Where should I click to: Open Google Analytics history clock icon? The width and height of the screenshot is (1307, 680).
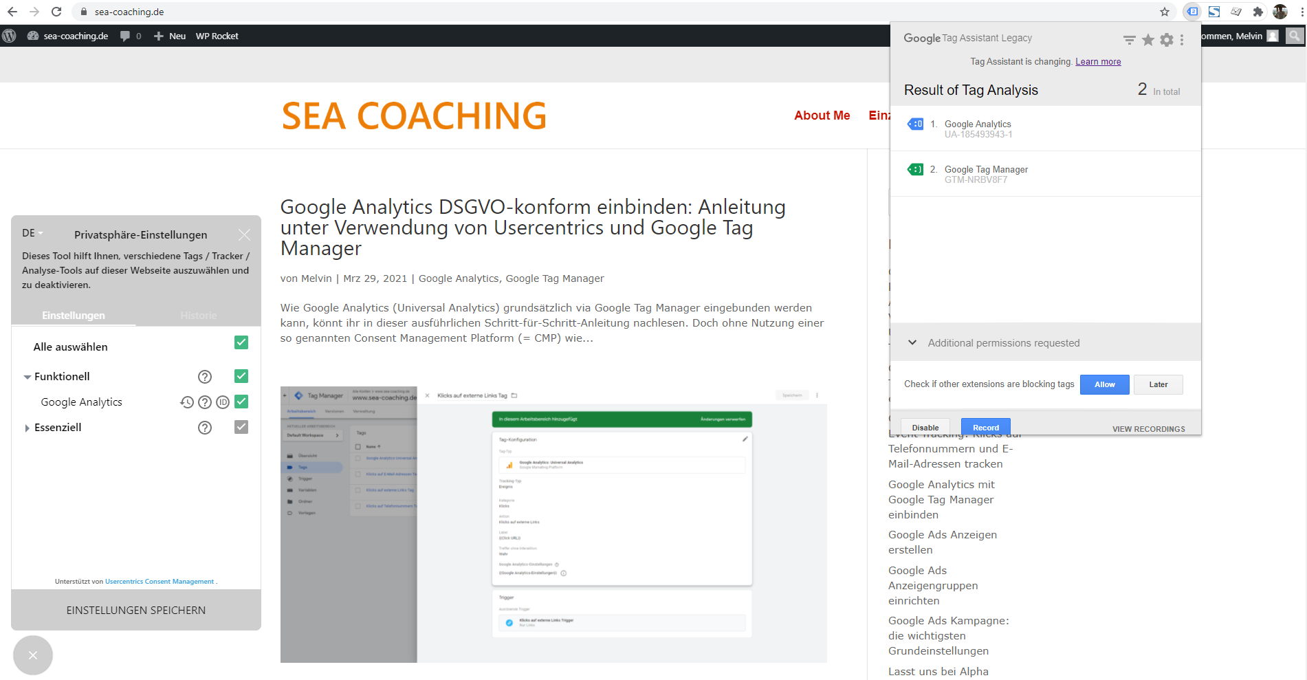(187, 402)
